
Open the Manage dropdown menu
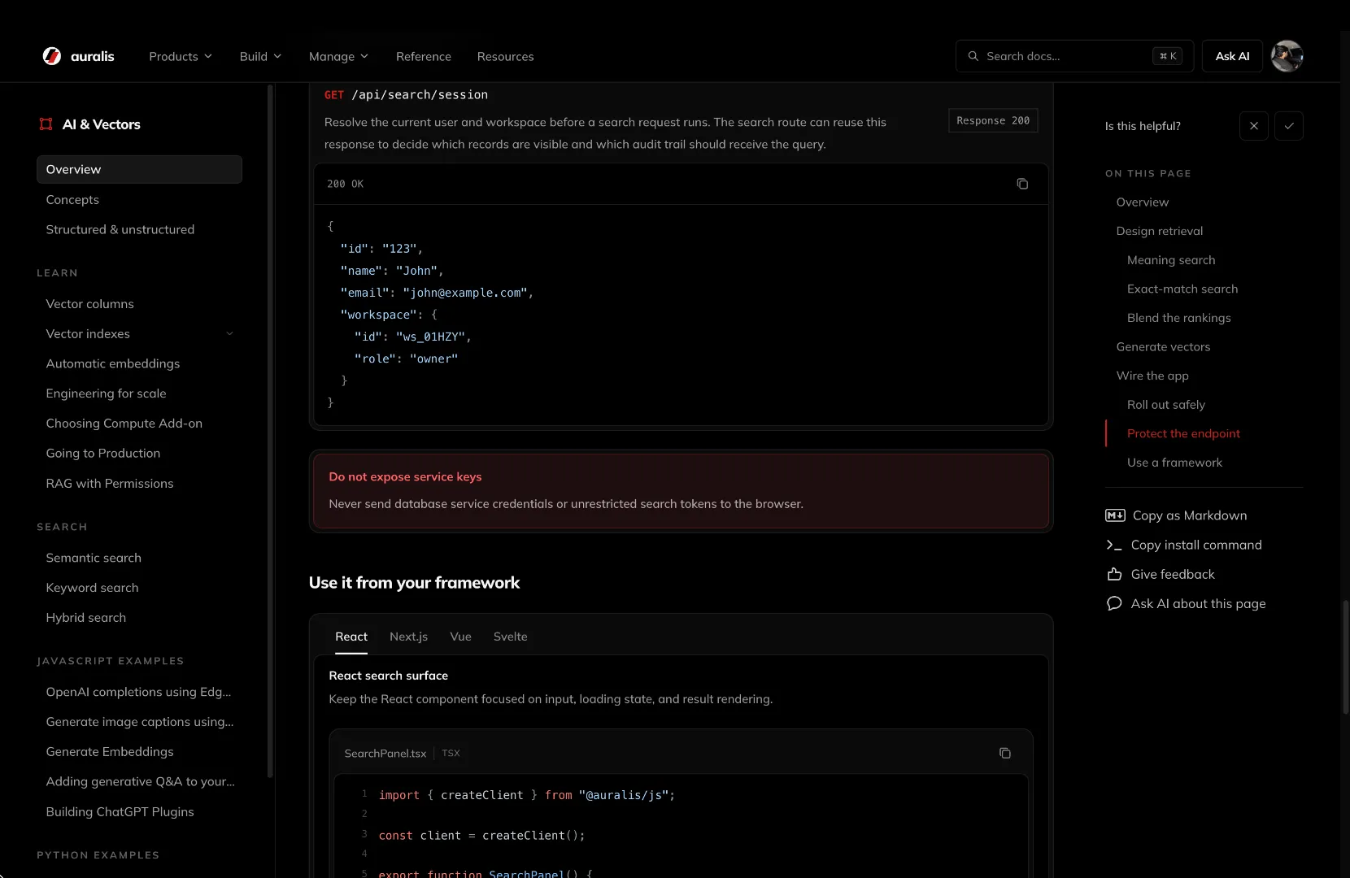pos(338,56)
